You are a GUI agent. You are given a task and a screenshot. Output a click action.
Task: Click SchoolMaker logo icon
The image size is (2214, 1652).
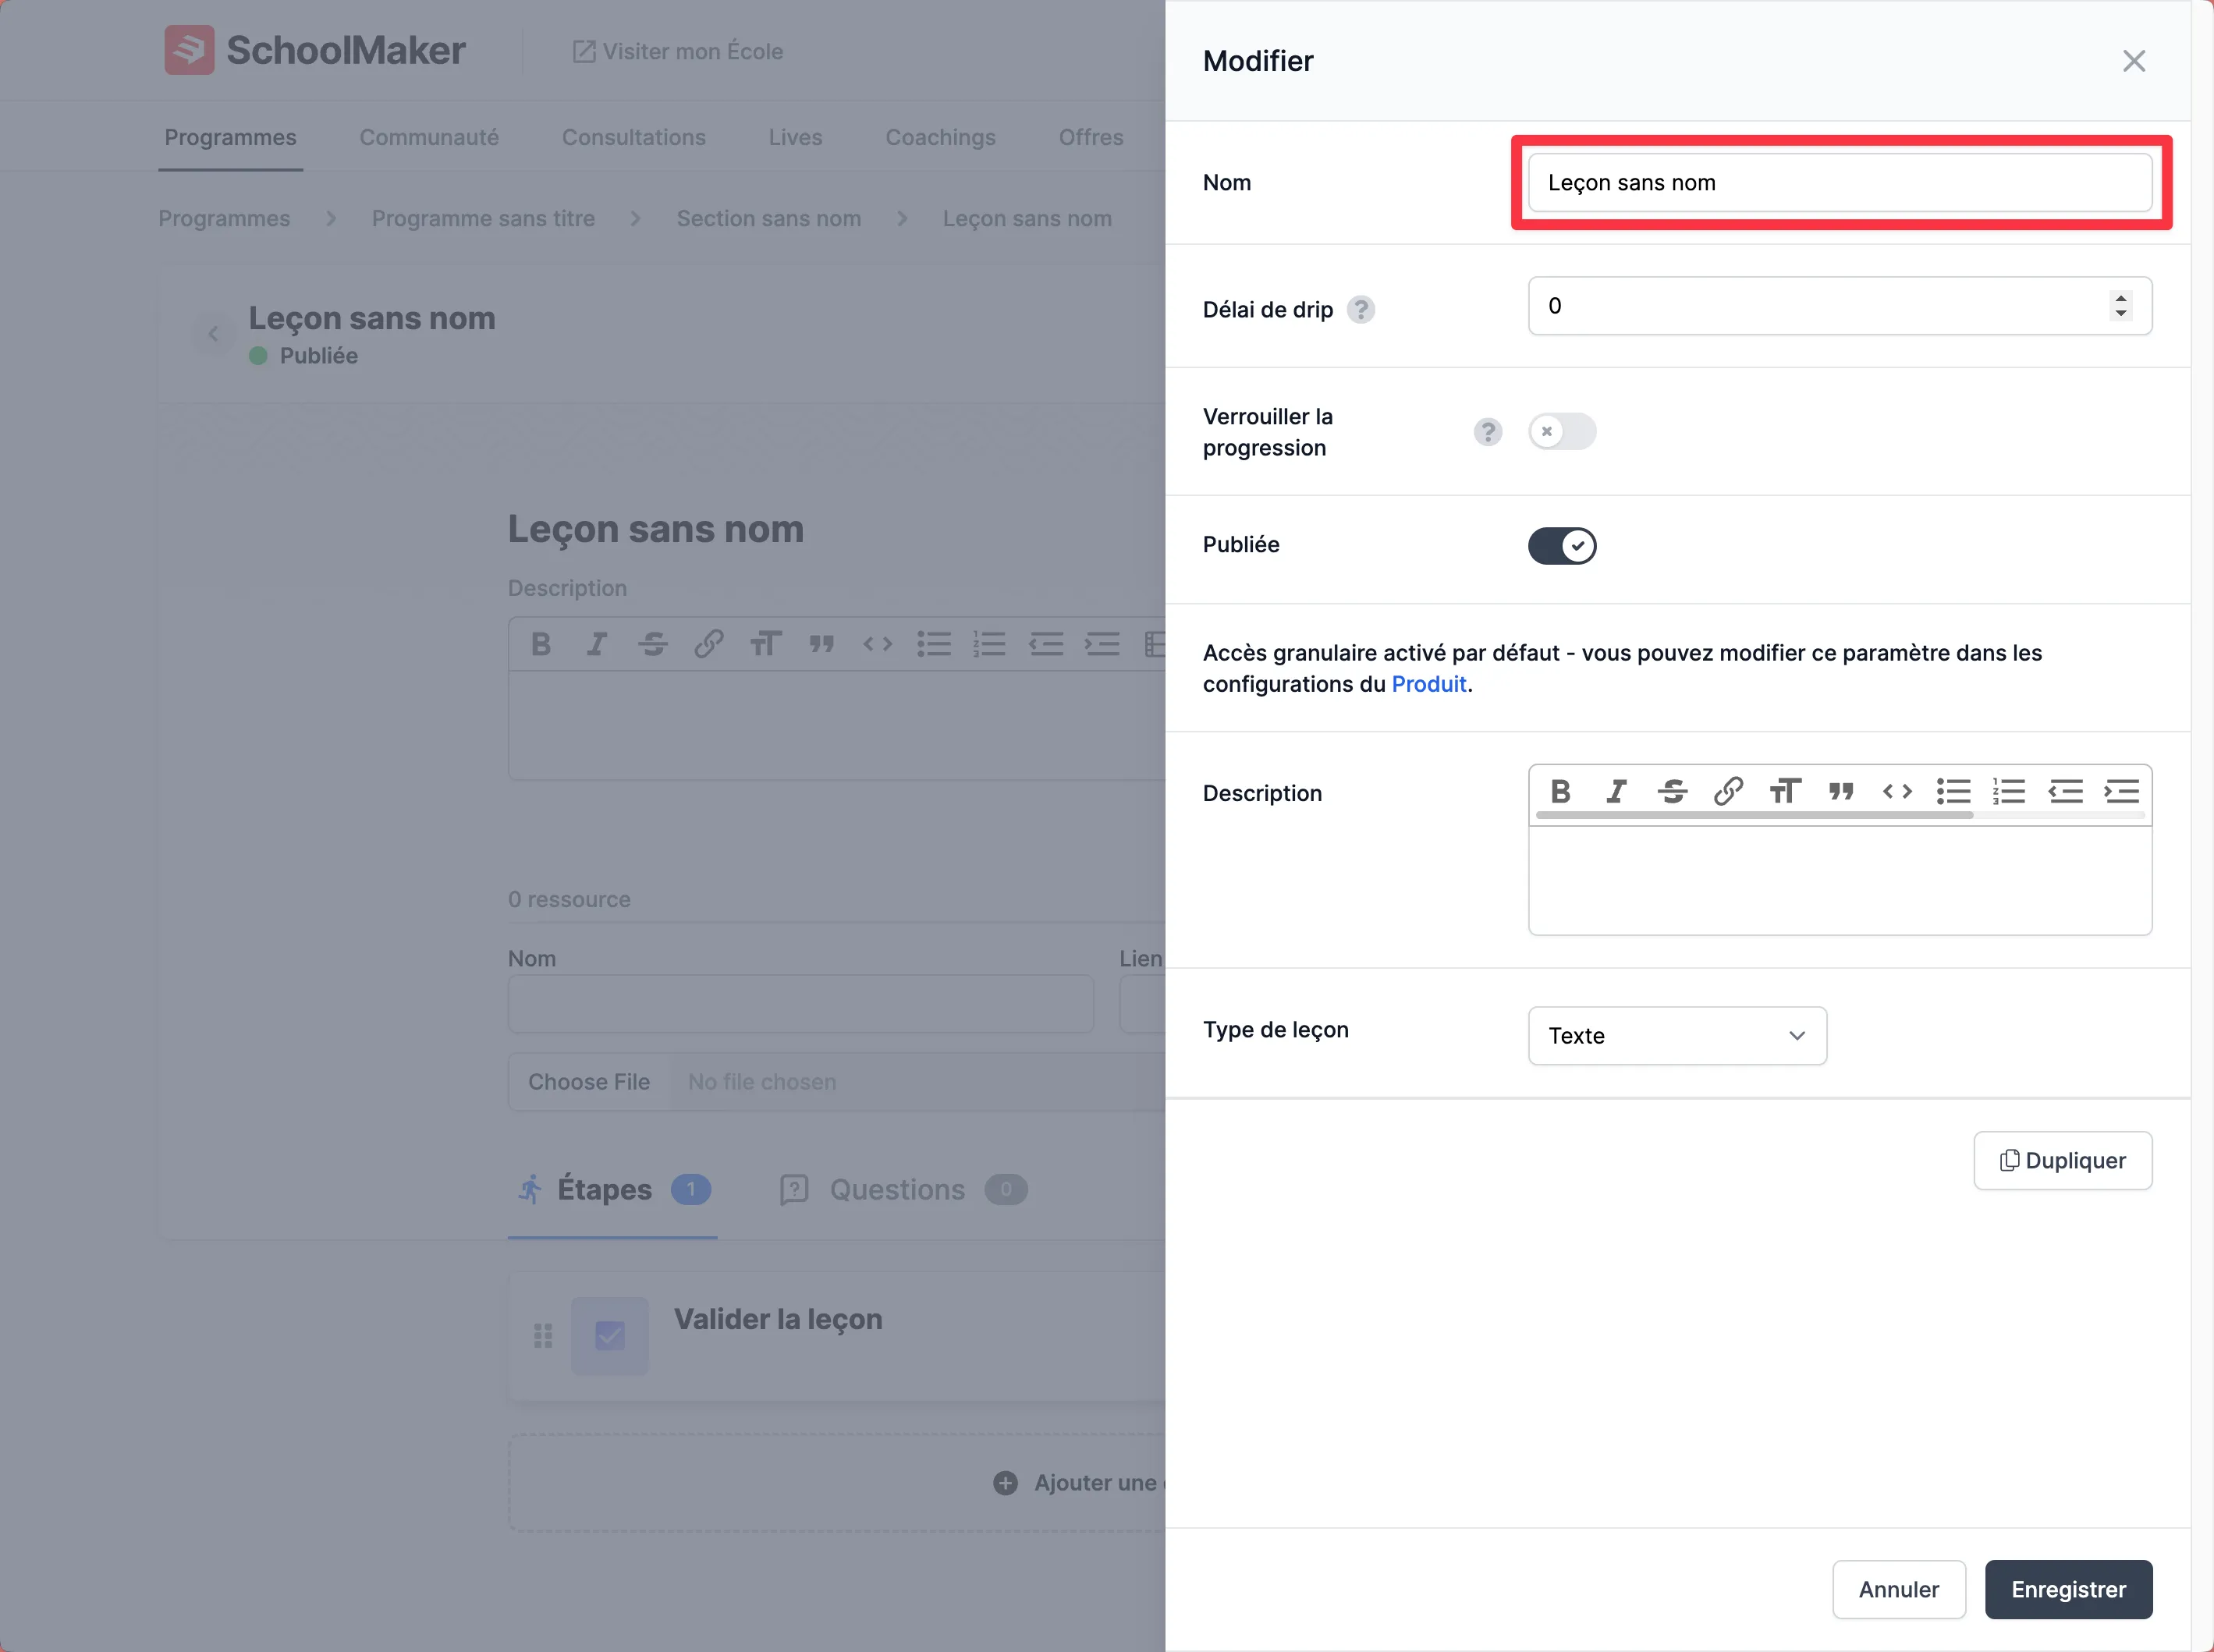(189, 50)
